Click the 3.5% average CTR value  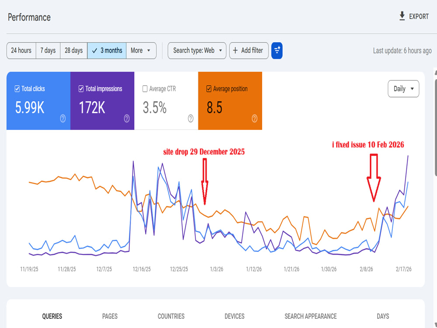click(x=155, y=108)
